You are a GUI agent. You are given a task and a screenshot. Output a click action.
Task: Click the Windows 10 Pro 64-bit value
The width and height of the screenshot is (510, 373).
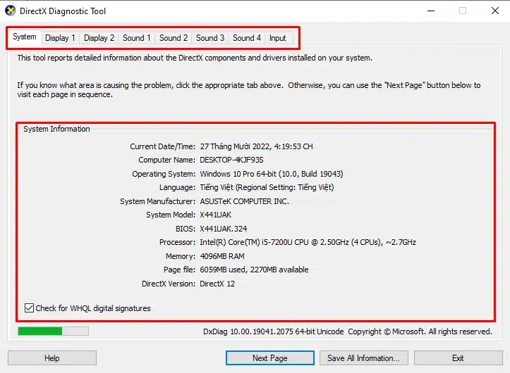coord(272,174)
